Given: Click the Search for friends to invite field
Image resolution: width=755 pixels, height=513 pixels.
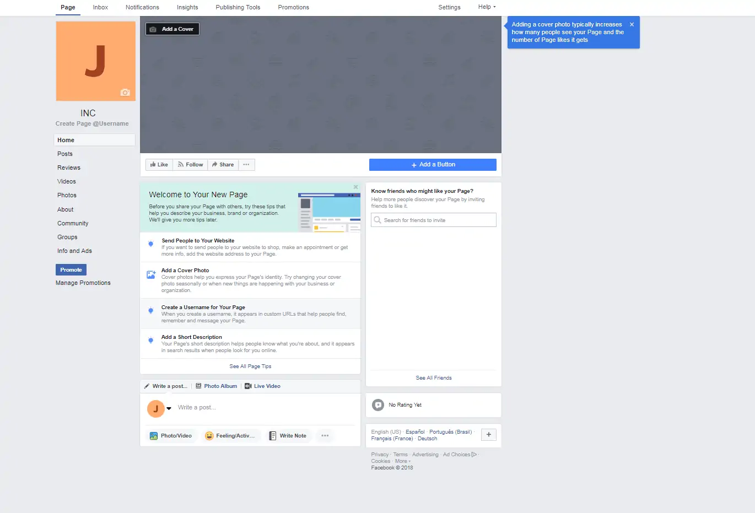Looking at the screenshot, I should pos(434,220).
